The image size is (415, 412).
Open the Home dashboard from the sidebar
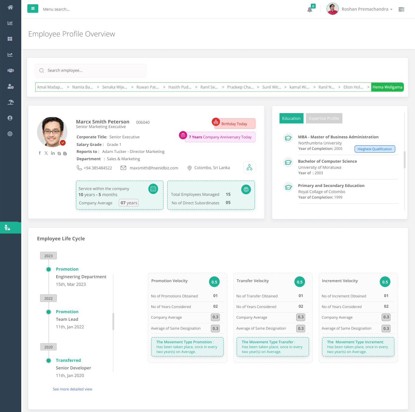click(x=10, y=7)
